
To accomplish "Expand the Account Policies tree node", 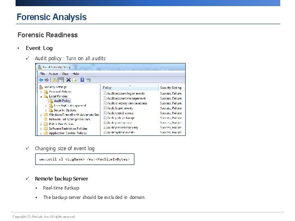I will point(41,92).
